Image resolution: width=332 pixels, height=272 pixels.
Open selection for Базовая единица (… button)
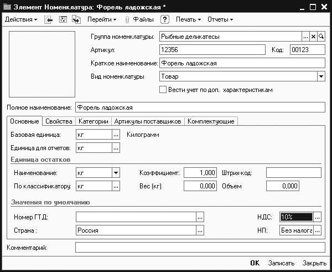point(116,135)
